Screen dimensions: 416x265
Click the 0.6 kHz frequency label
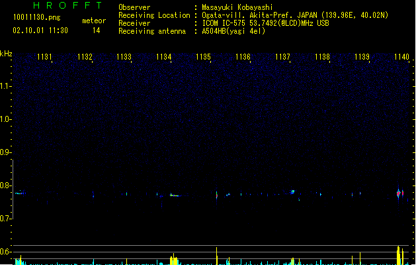(5, 252)
